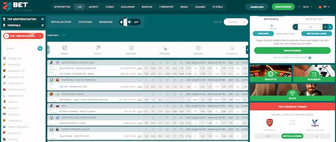Expand more markets +324 for Ischstal Ischewsk

point(140,111)
